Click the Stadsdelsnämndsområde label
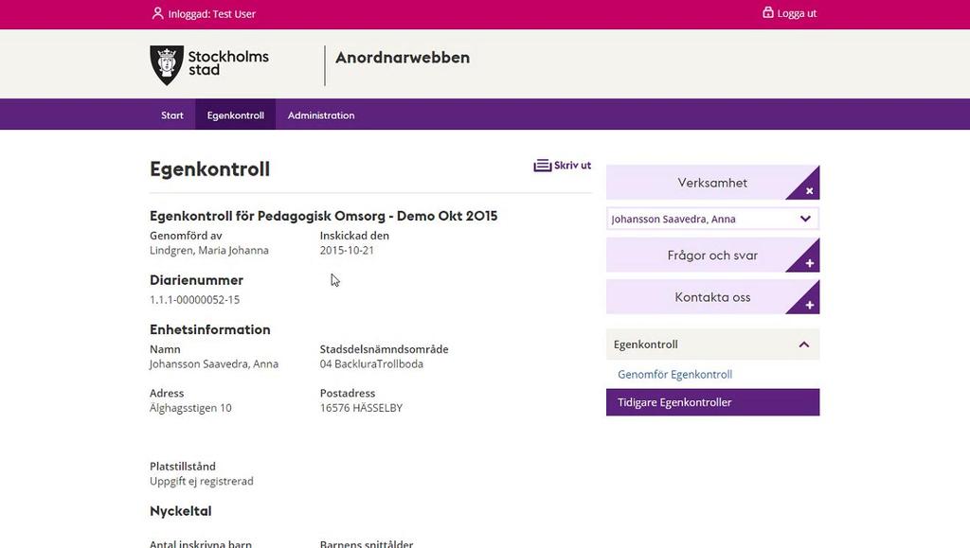Image resolution: width=970 pixels, height=548 pixels. click(385, 349)
